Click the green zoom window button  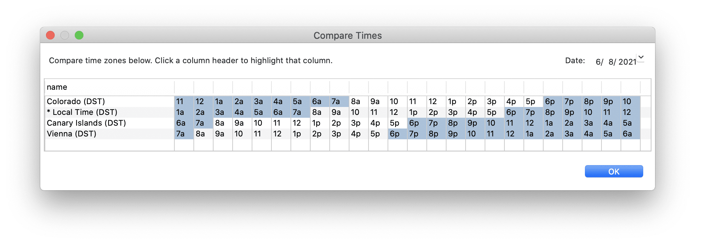click(79, 35)
